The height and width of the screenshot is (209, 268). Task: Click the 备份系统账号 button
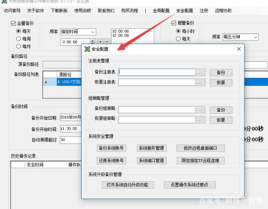[111, 148]
